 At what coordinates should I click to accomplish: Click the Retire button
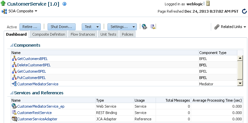pos(30,27)
